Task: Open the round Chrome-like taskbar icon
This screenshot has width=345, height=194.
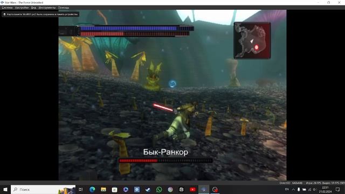Action: [170, 189]
